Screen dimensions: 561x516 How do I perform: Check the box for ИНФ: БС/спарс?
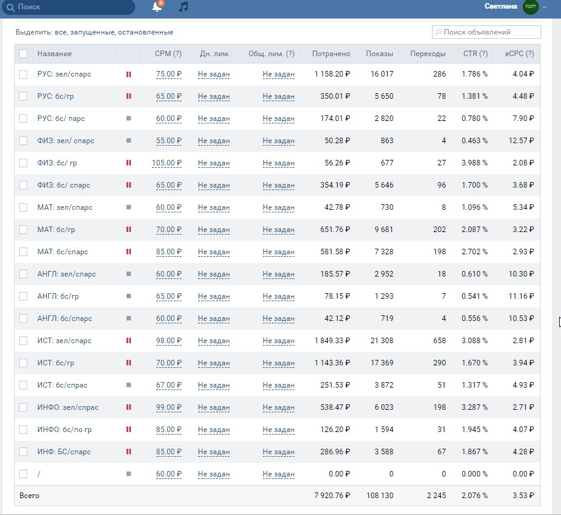click(x=23, y=452)
